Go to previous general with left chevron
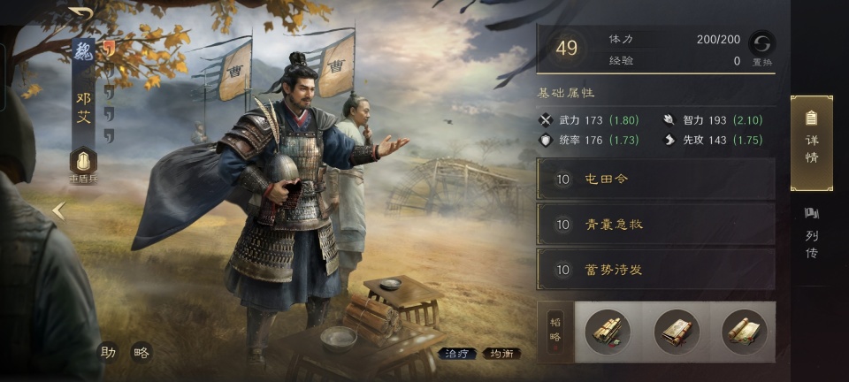This screenshot has height=382, width=849. tap(59, 211)
